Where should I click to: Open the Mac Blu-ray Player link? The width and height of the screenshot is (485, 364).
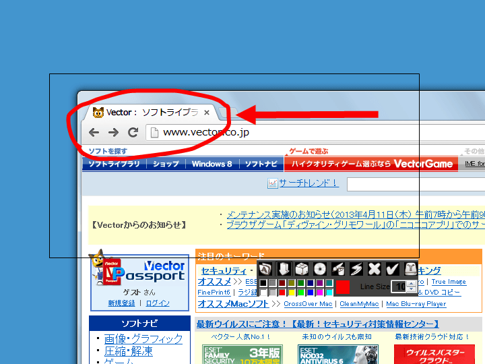(x=416, y=304)
